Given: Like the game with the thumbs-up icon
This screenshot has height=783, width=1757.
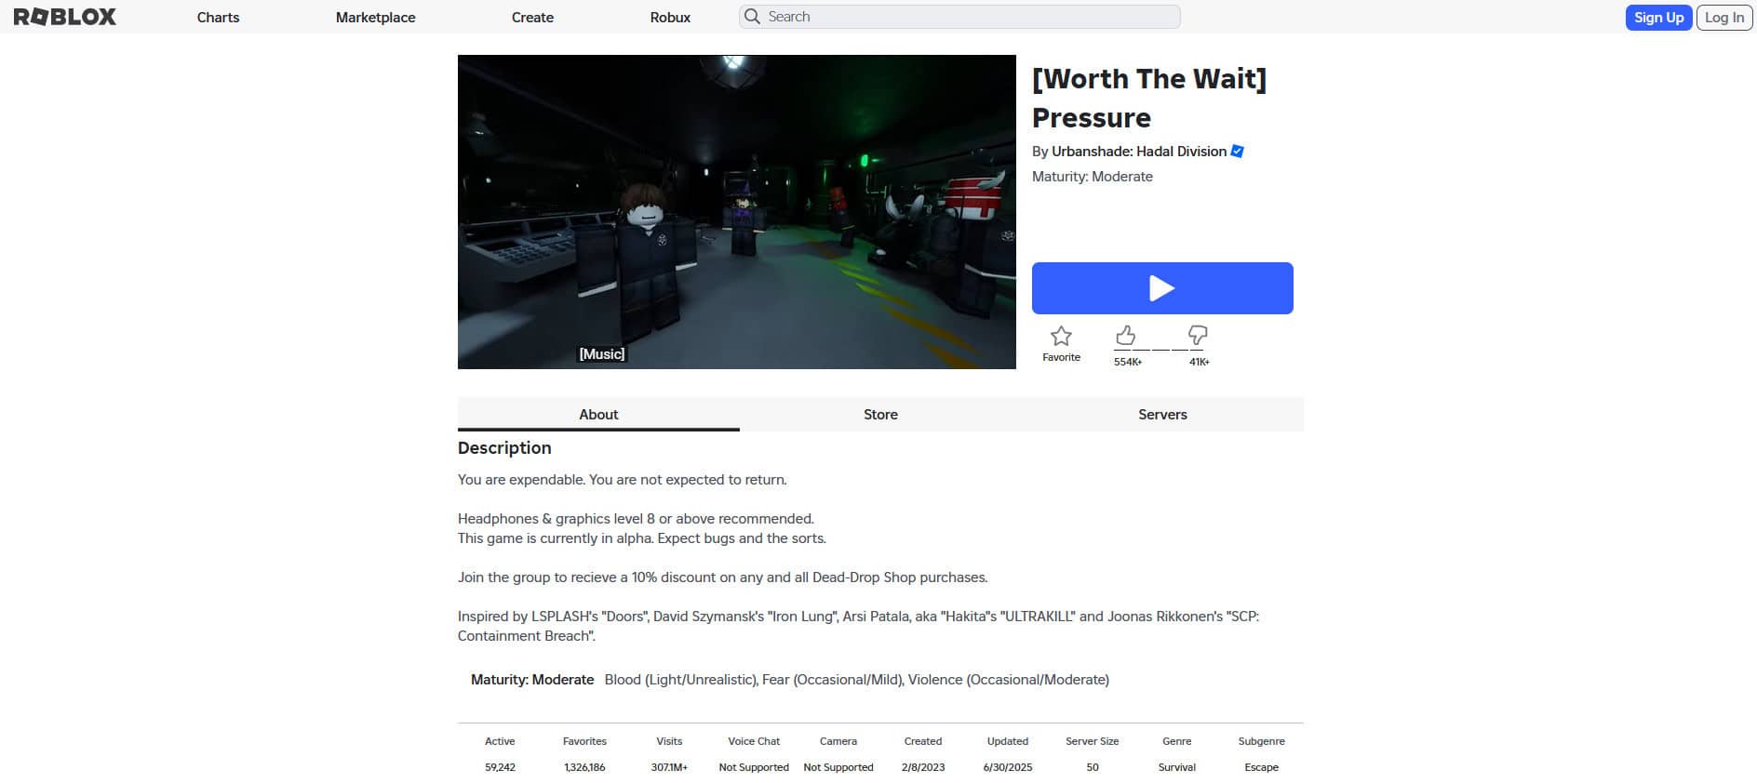Looking at the screenshot, I should click(x=1126, y=335).
